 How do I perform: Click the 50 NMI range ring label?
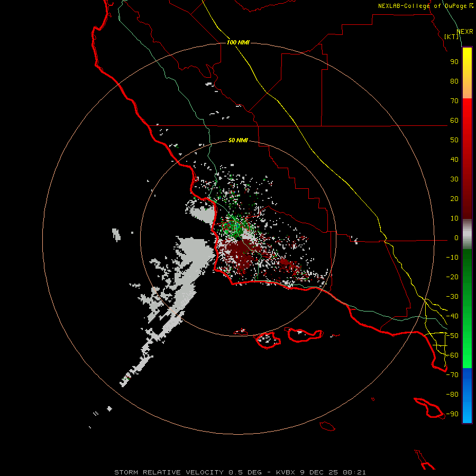coord(238,140)
